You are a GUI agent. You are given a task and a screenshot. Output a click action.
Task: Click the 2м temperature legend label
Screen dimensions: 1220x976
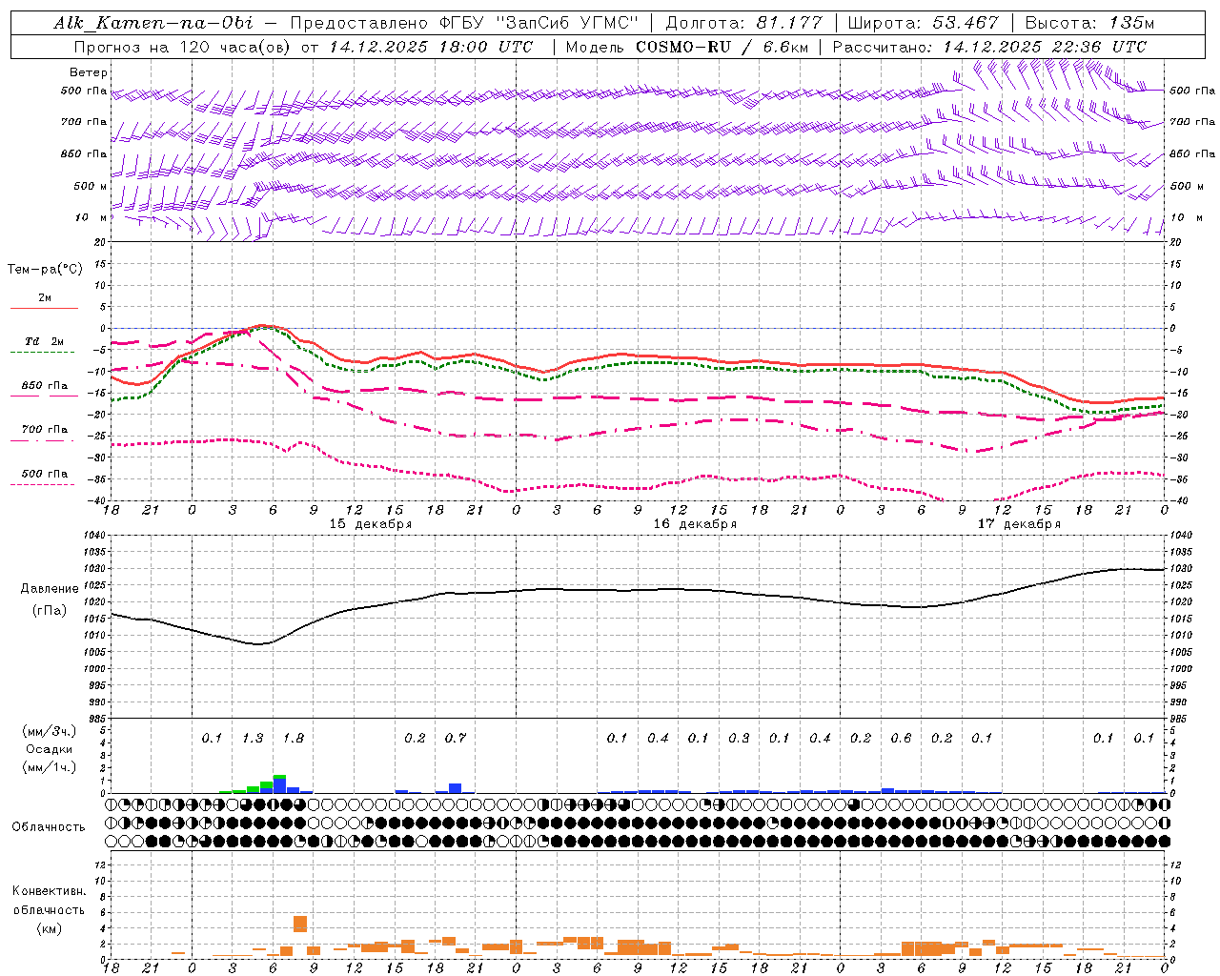(x=45, y=298)
